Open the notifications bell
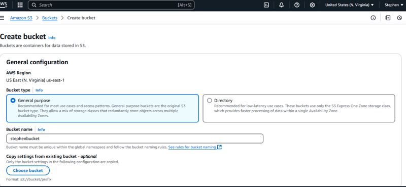This screenshot has height=187, width=406. (282, 5)
